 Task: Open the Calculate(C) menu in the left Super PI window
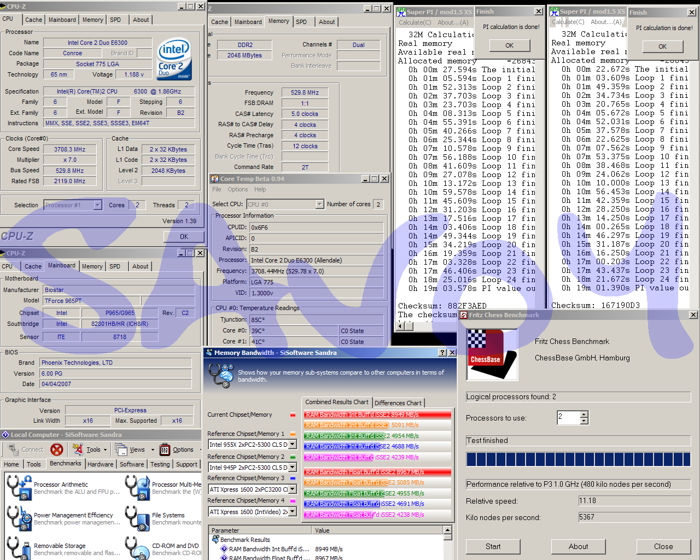[x=415, y=22]
